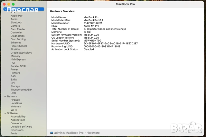The height and width of the screenshot is (137, 206).
Task: Open Wi-Fi information
Action: pyautogui.click(x=14, y=110)
